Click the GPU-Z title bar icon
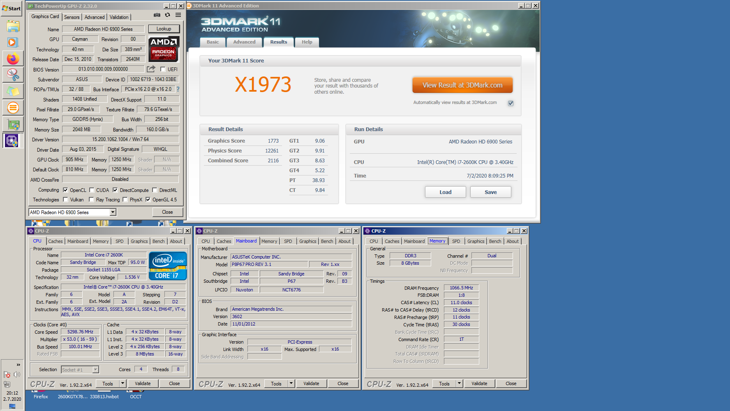This screenshot has width=730, height=411. pos(30,6)
